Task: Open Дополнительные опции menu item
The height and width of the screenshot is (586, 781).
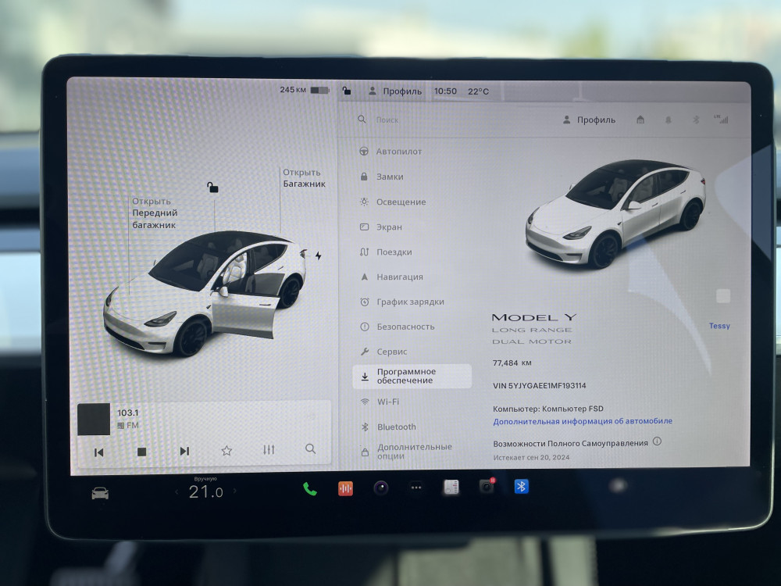Action: [x=406, y=452]
